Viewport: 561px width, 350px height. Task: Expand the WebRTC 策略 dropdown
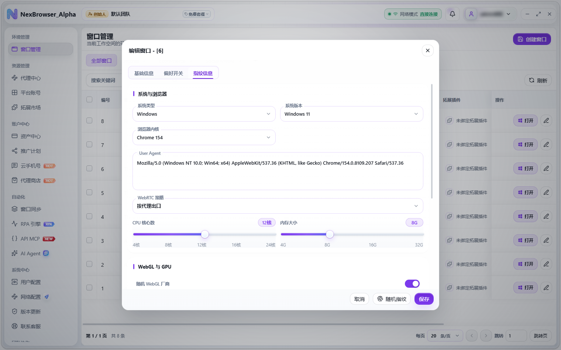(278, 206)
